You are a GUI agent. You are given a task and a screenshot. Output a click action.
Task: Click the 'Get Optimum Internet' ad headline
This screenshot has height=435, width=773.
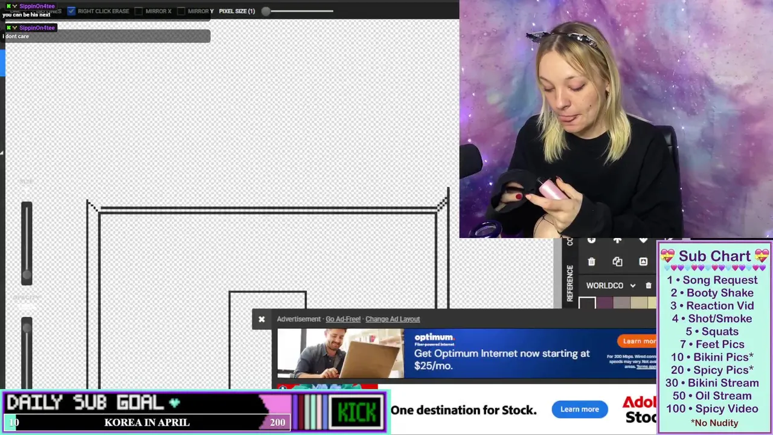pyautogui.click(x=502, y=359)
